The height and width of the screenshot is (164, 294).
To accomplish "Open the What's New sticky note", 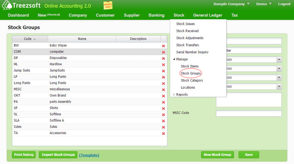I will (x=107, y=5).
